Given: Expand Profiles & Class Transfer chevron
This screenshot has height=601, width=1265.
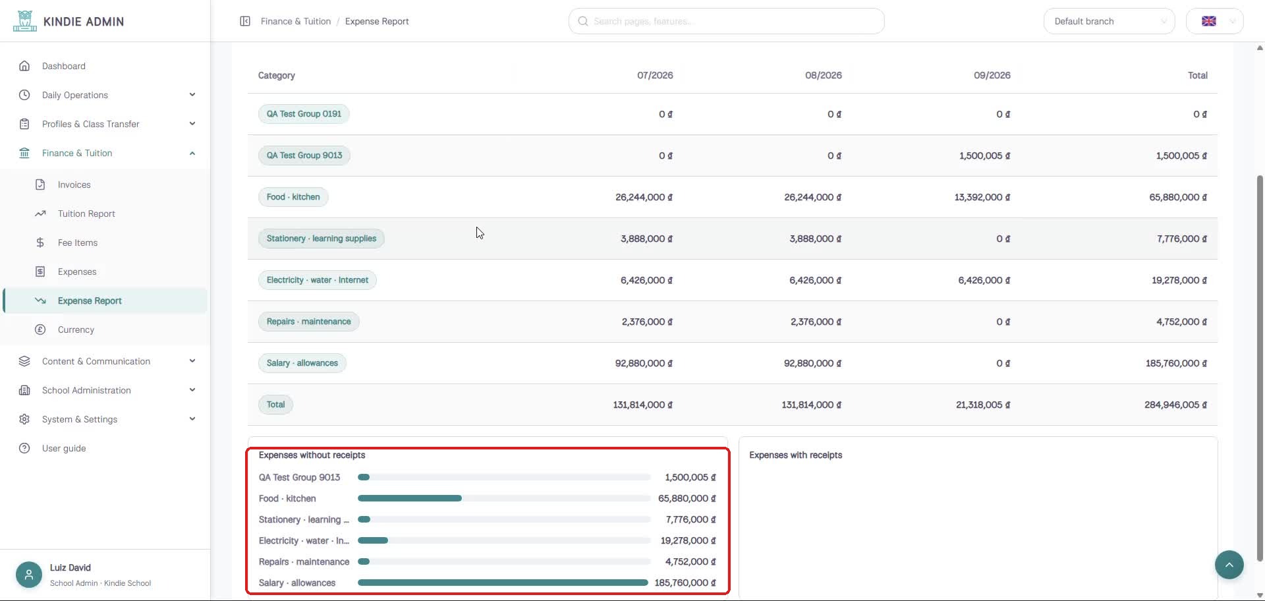Looking at the screenshot, I should (192, 124).
